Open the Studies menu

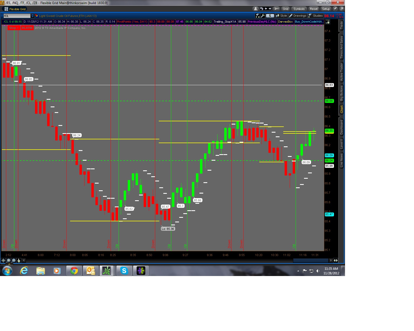click(x=316, y=16)
